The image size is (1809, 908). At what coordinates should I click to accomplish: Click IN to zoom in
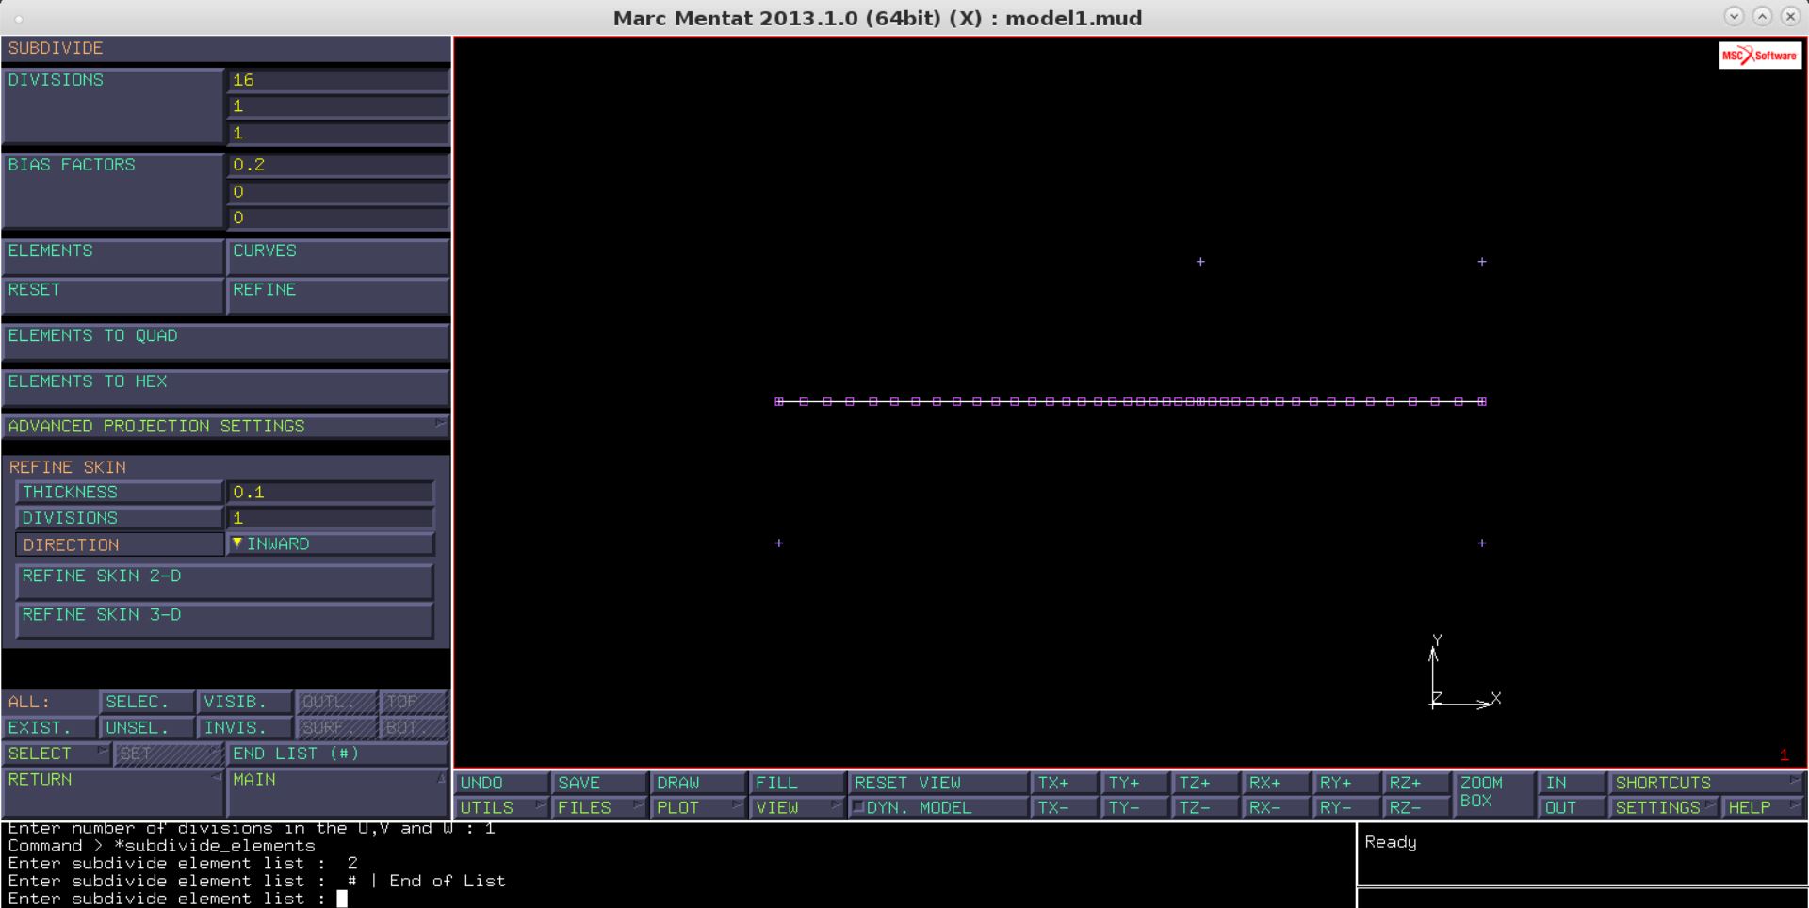pyautogui.click(x=1572, y=783)
